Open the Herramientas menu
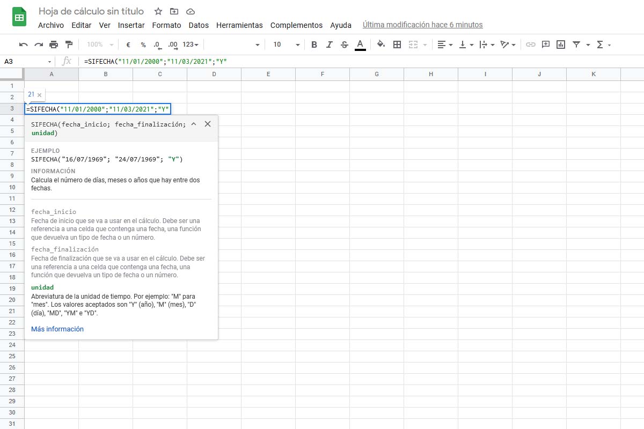The height and width of the screenshot is (429, 644). (x=239, y=25)
